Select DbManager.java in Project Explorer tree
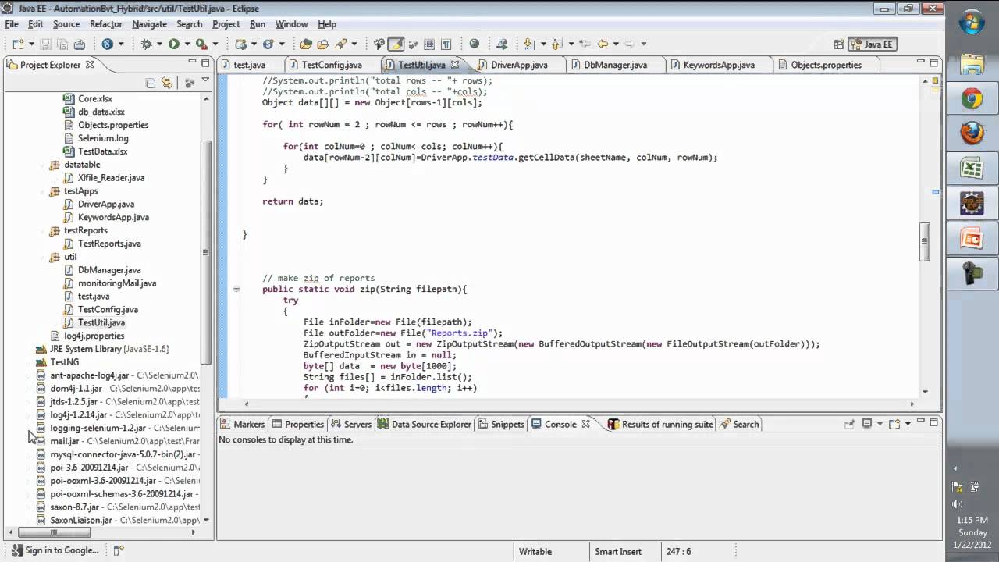The height and width of the screenshot is (562, 999). click(109, 270)
